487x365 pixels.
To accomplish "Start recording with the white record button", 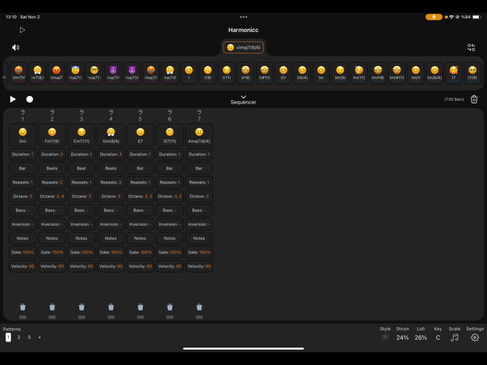I will 29,99.
